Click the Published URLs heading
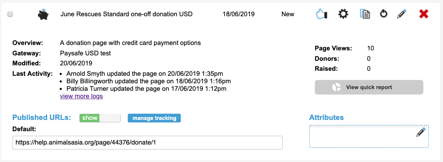The image size is (443, 162). tap(42, 118)
